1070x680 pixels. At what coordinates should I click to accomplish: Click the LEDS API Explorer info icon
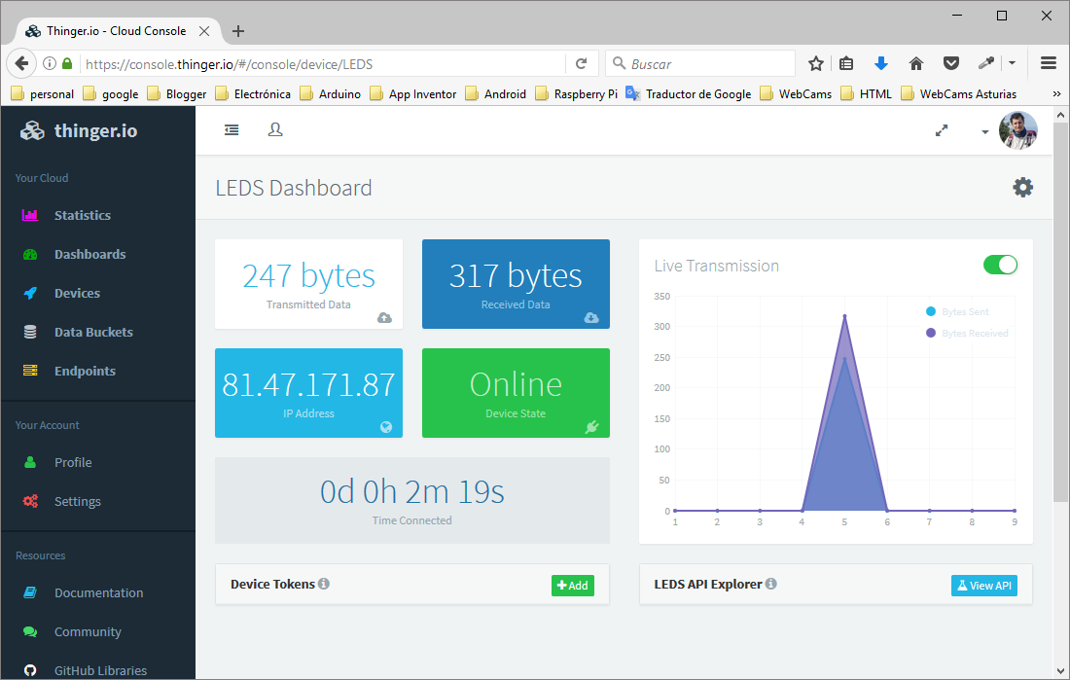point(771,584)
